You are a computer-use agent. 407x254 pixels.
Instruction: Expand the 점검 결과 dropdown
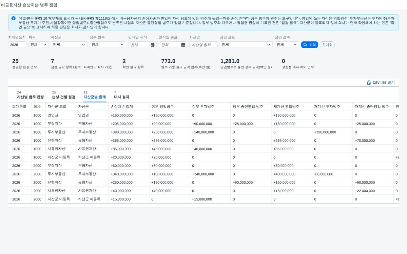[x=287, y=45]
